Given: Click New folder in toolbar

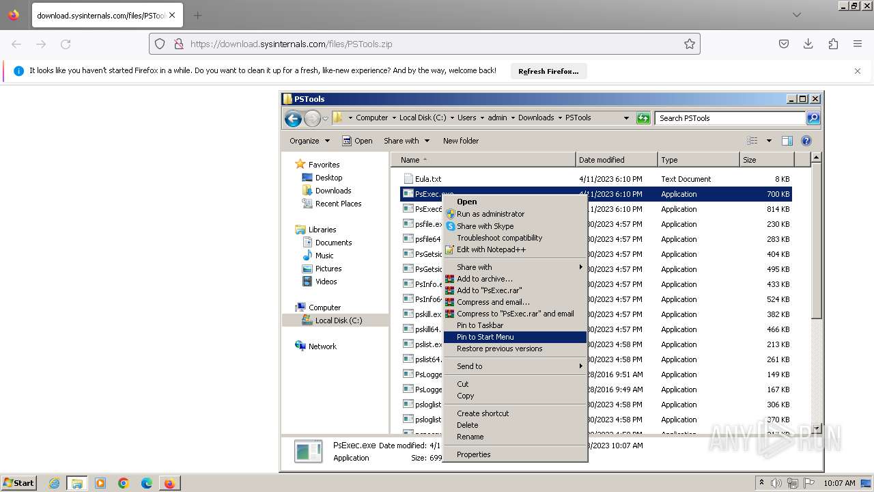Looking at the screenshot, I should pyautogui.click(x=461, y=141).
